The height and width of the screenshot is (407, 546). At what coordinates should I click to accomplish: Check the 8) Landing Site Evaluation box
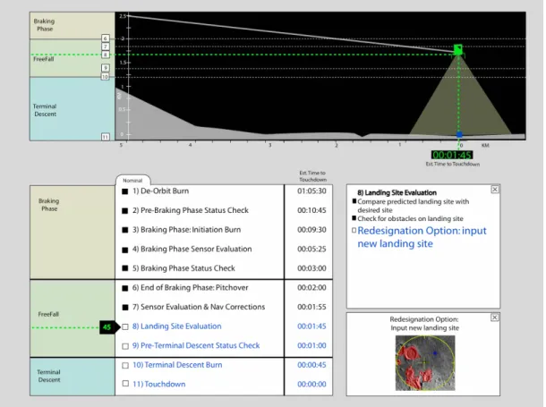tap(125, 326)
